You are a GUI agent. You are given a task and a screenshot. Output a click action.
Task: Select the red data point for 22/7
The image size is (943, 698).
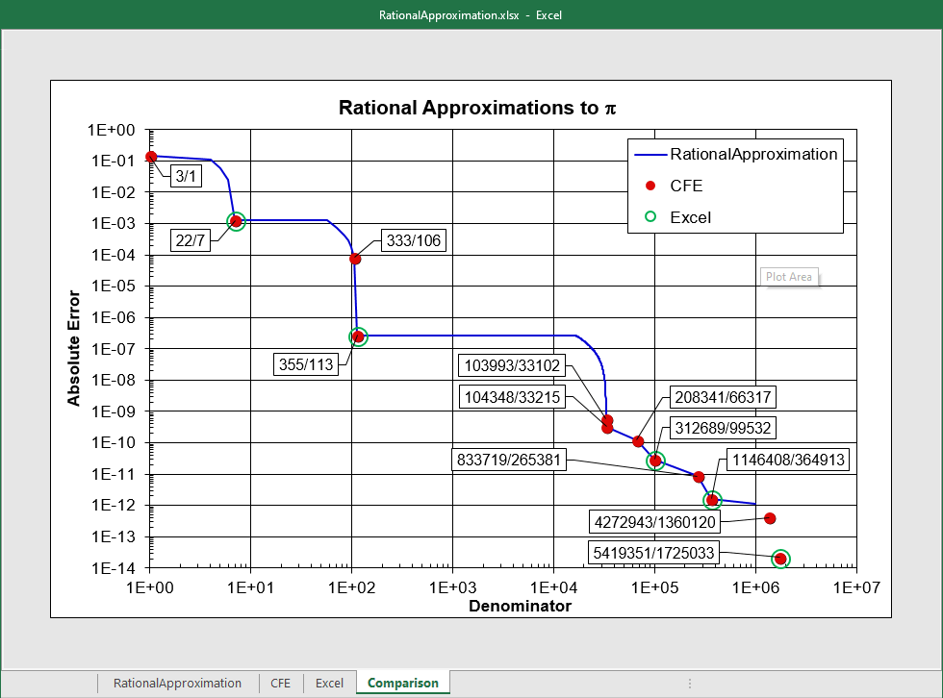tap(234, 222)
